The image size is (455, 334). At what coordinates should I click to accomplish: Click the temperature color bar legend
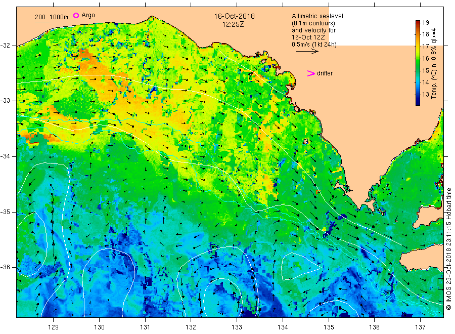coord(418,63)
